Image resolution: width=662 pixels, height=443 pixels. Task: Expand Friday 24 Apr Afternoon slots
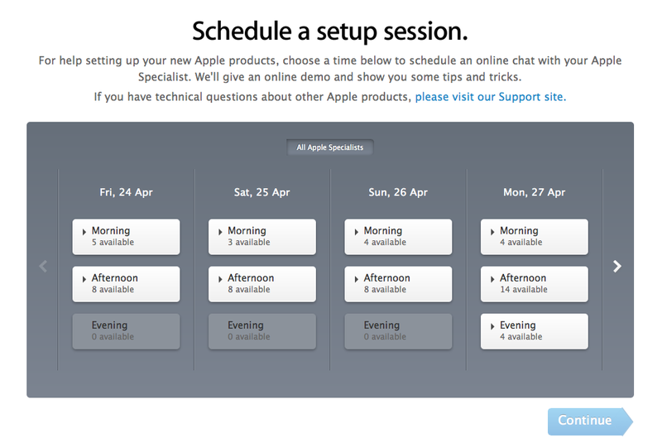[126, 284]
